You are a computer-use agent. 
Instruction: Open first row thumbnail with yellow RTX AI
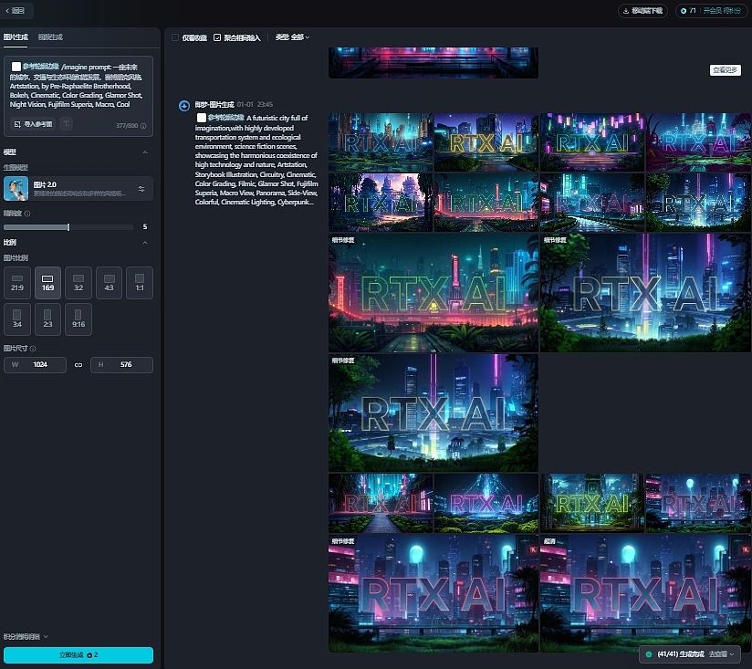pyautogui.click(x=486, y=142)
